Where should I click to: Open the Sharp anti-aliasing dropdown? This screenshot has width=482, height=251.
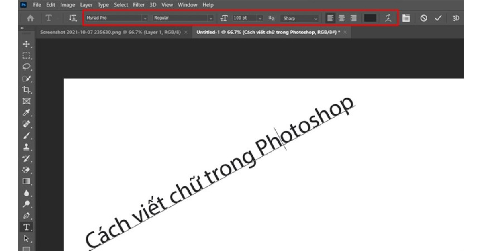300,18
